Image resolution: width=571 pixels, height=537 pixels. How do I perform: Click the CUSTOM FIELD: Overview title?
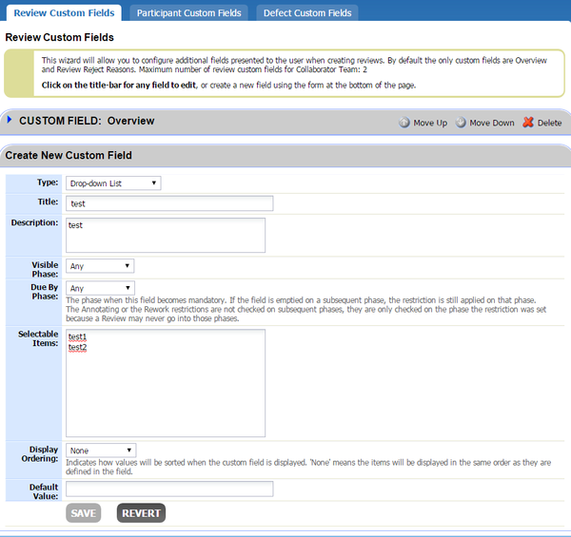coord(87,121)
